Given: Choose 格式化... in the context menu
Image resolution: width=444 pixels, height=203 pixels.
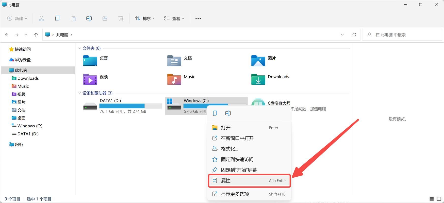Looking at the screenshot, I should coord(249,149).
